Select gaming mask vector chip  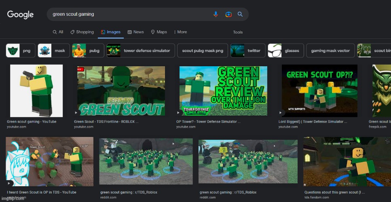pyautogui.click(x=330, y=50)
